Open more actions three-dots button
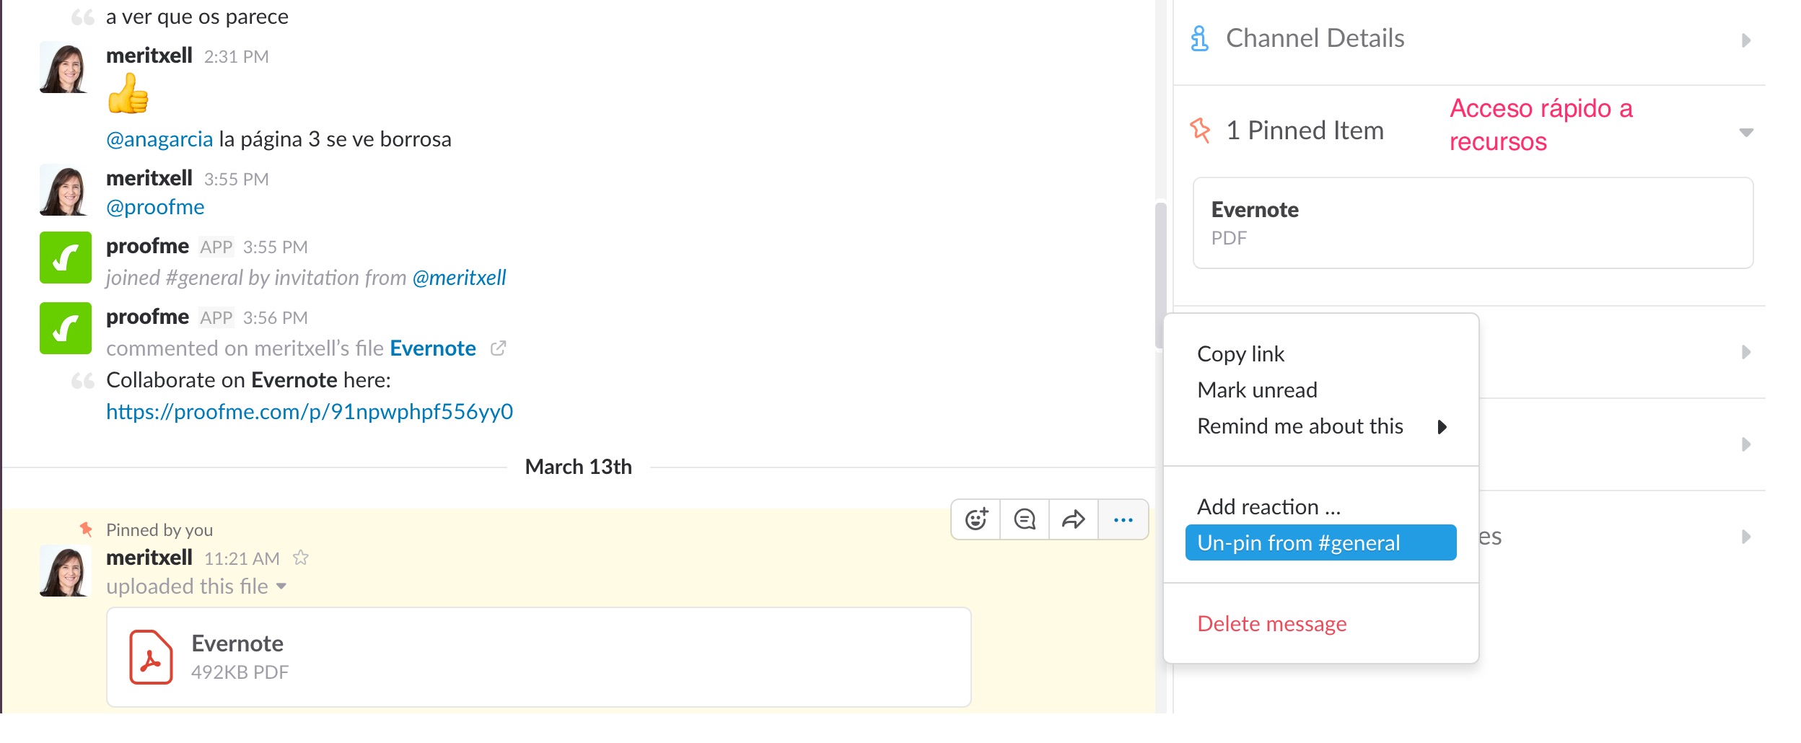The width and height of the screenshot is (1801, 743). click(x=1123, y=519)
